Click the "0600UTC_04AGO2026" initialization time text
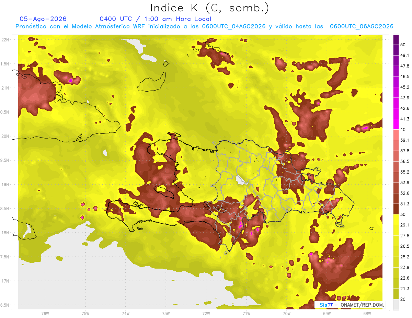The image size is (412, 318). point(234,26)
